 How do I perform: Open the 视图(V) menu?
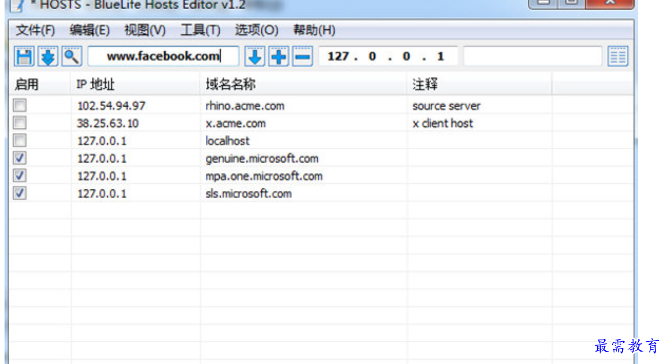pyautogui.click(x=145, y=30)
